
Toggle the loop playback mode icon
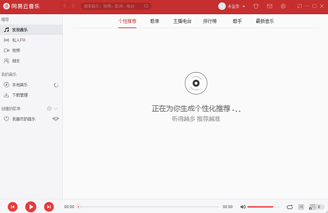pyautogui.click(x=290, y=207)
